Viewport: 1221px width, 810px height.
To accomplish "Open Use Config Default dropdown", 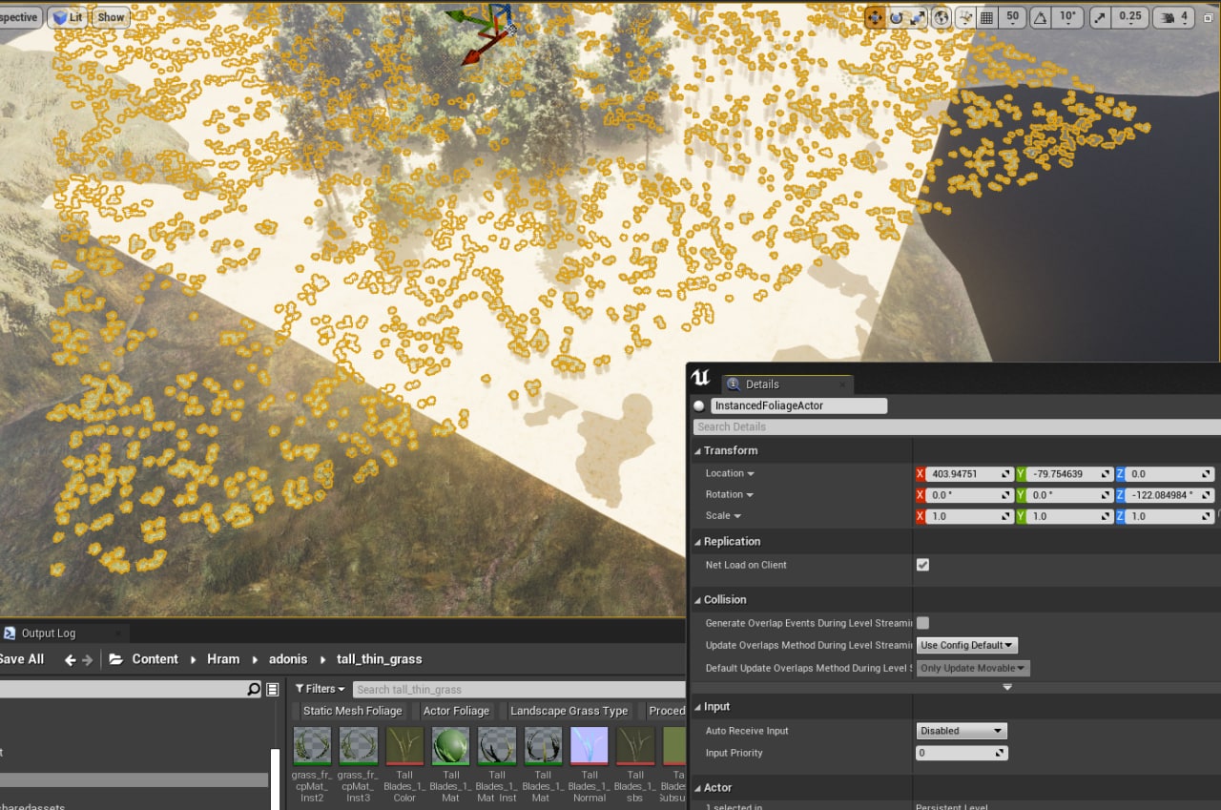I will (x=967, y=646).
